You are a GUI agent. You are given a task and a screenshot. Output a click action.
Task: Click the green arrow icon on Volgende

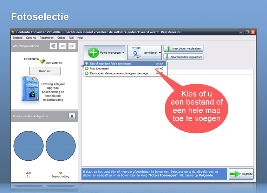point(235,174)
